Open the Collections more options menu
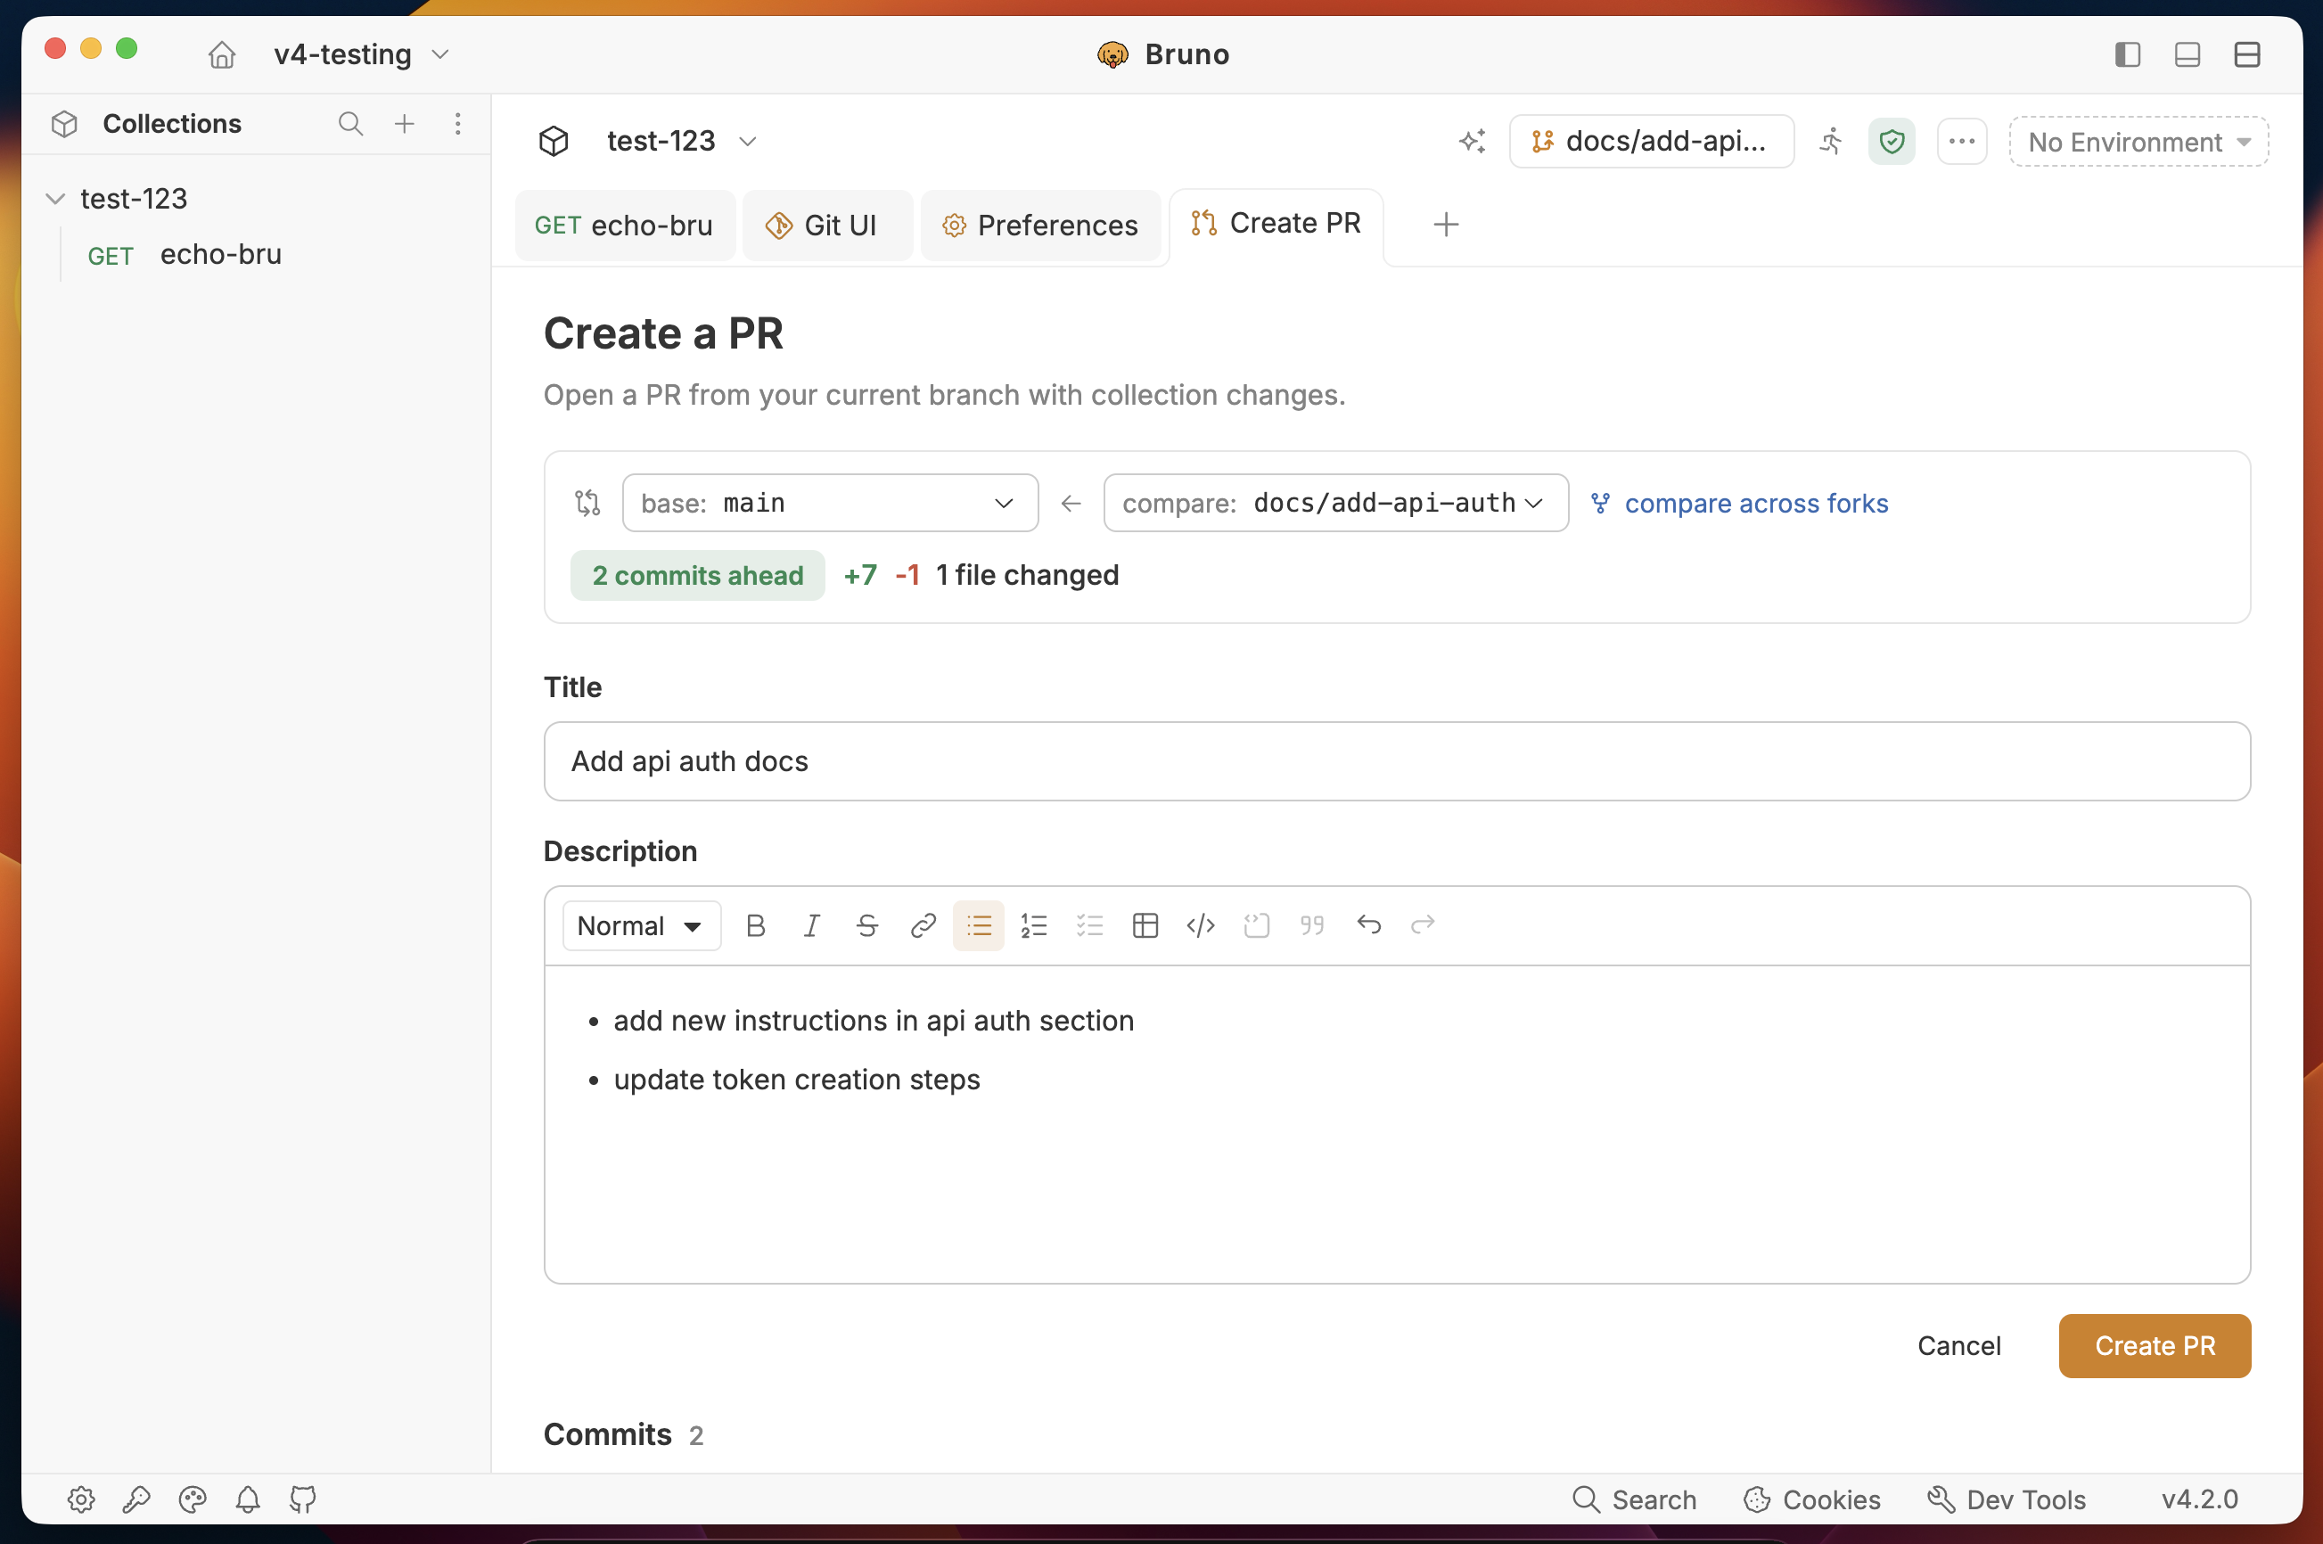Viewport: 2323px width, 1544px height. tap(458, 124)
